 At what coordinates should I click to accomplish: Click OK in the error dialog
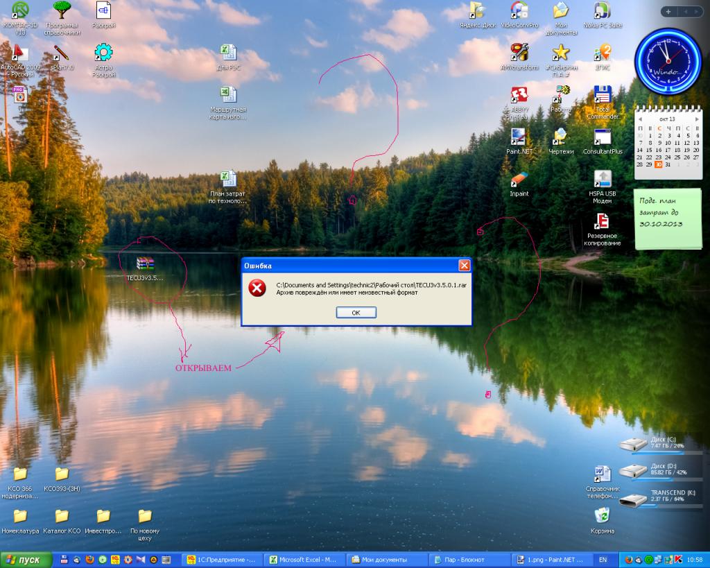point(356,313)
